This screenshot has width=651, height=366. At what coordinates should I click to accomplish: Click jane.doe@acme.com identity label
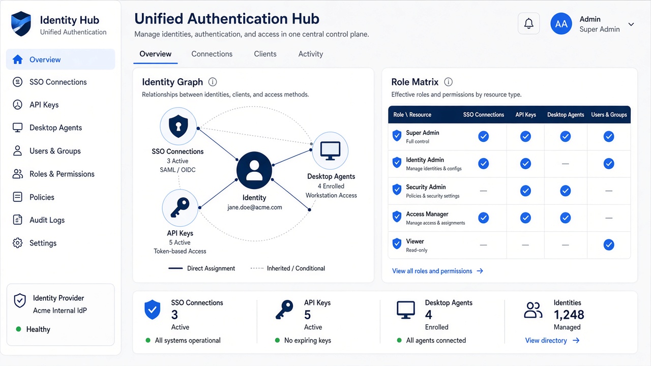254,207
